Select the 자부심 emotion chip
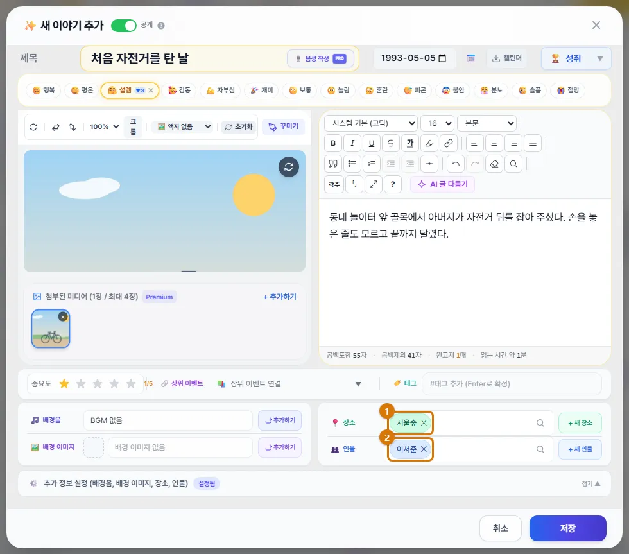Viewport: 629px width, 554px height. pos(221,91)
